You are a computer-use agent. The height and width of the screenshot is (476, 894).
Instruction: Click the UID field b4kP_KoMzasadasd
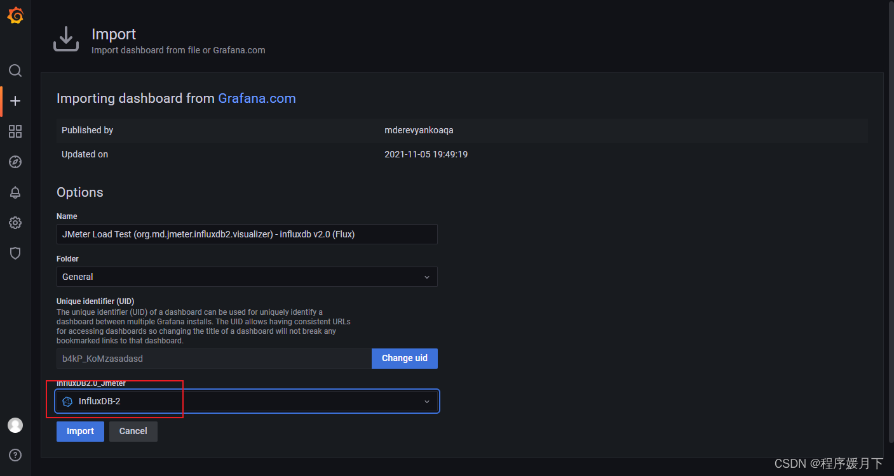tap(214, 359)
